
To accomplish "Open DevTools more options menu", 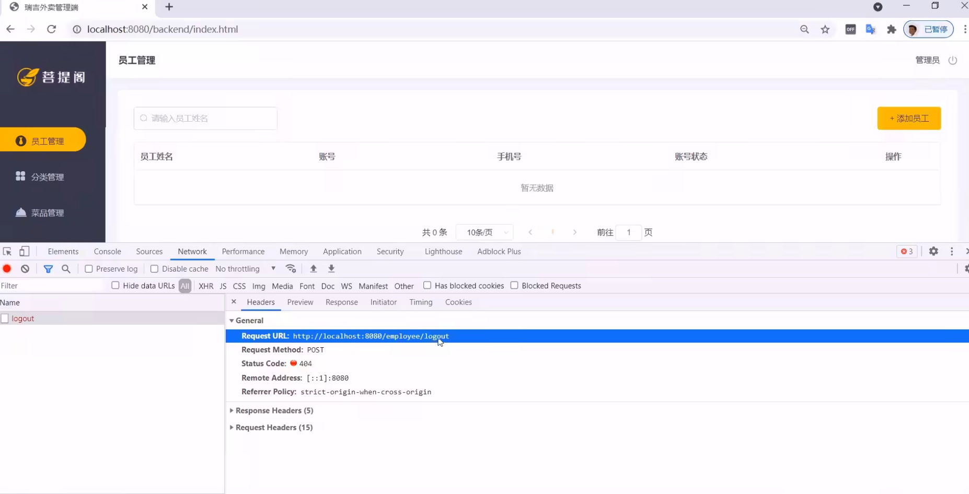I will coord(952,251).
